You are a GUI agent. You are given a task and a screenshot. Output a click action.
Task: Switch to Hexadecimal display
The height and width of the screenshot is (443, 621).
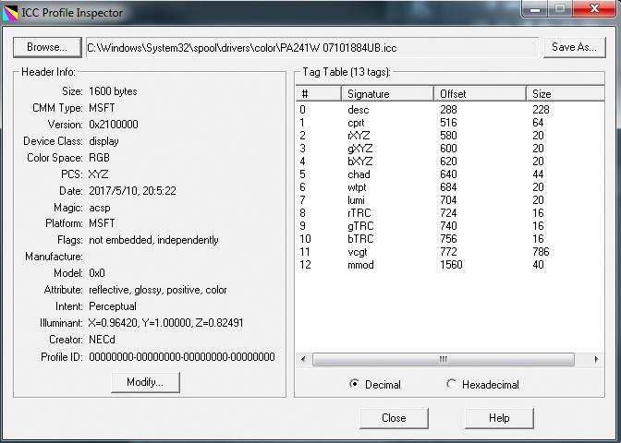[482, 385]
